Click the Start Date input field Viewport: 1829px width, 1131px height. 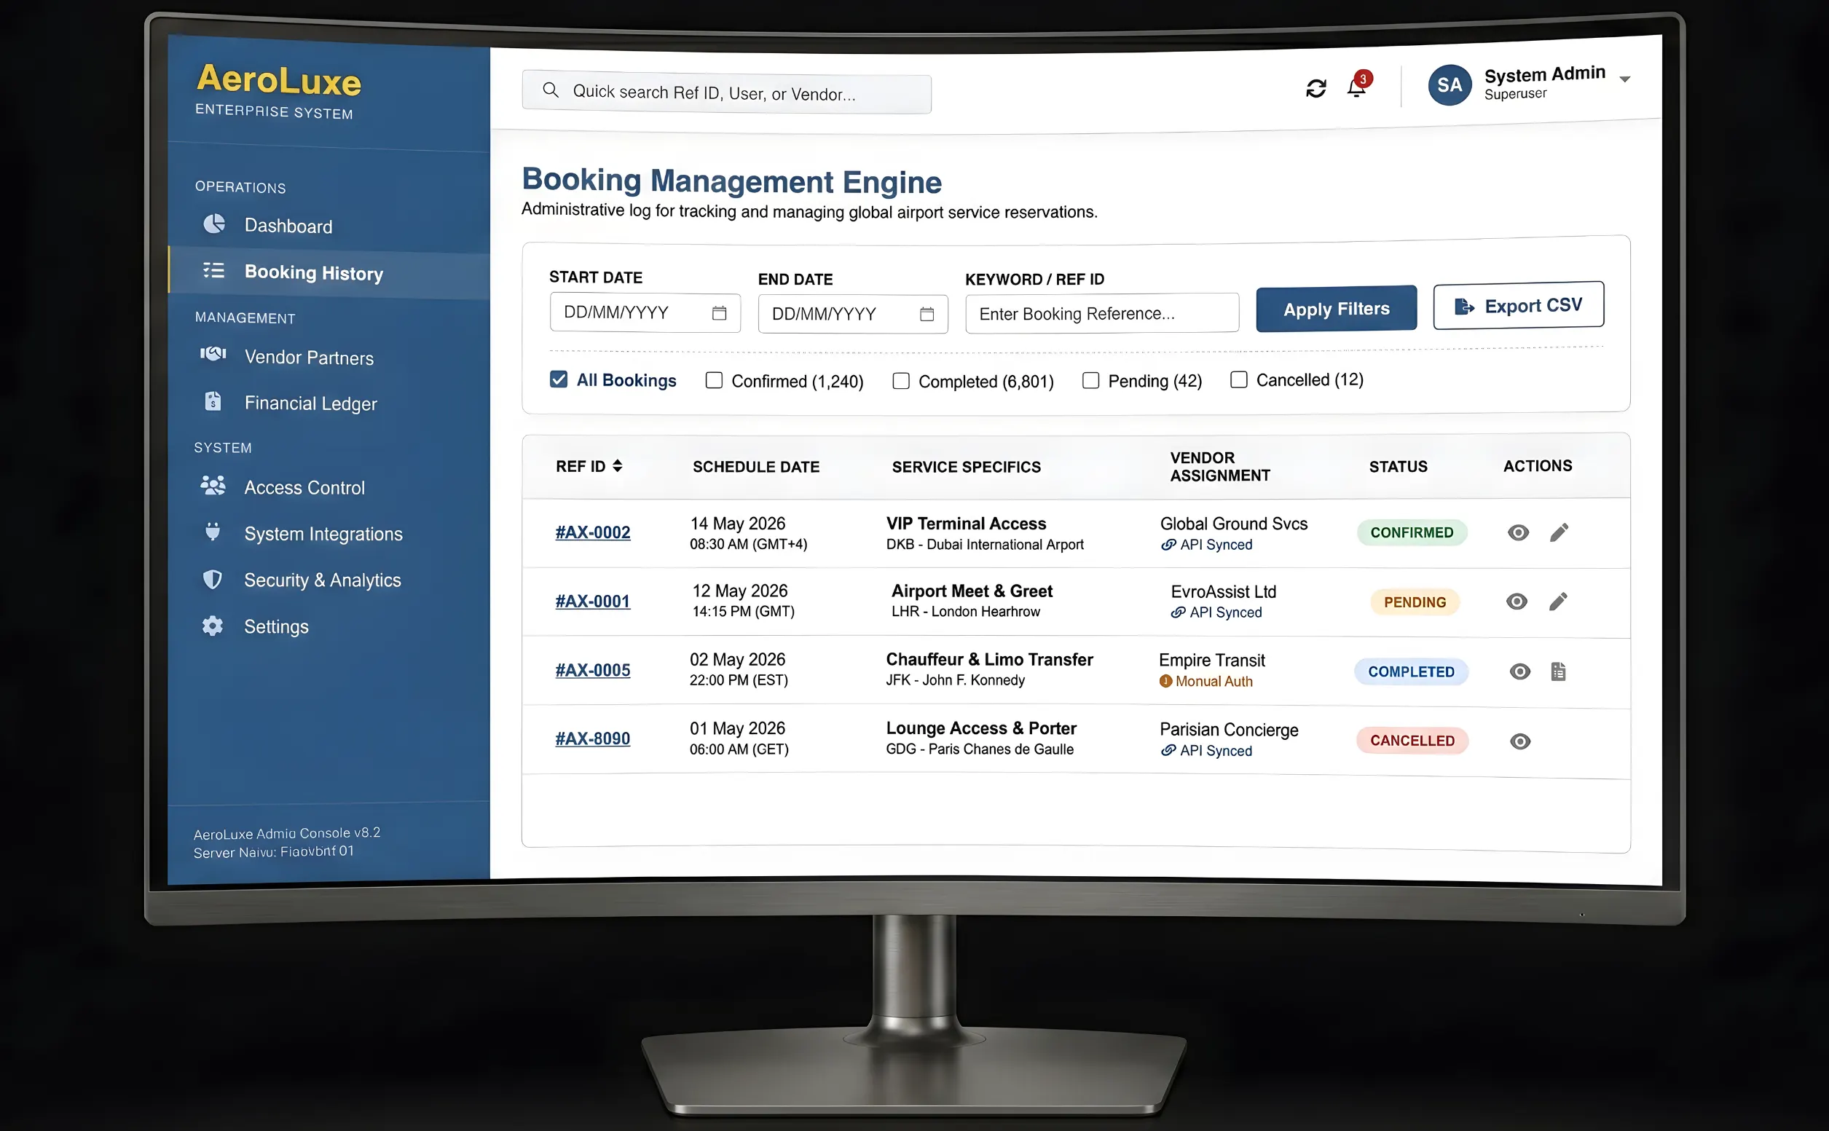[645, 312]
